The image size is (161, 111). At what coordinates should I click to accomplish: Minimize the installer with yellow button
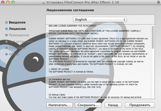[8, 2]
